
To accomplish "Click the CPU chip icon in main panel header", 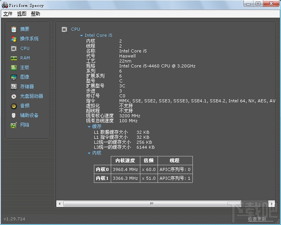I will click(x=64, y=29).
